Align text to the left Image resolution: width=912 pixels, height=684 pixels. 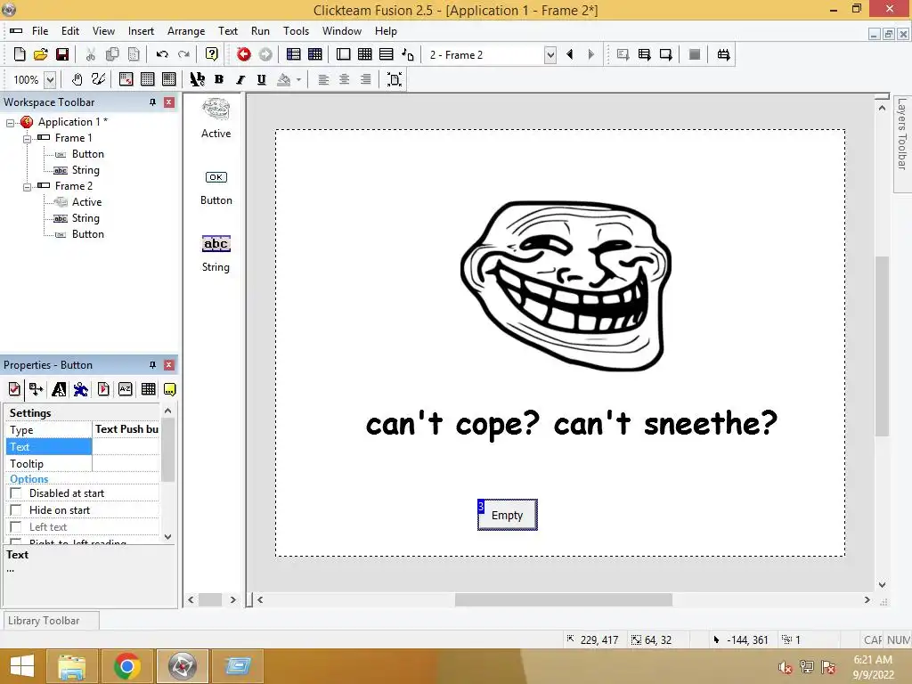click(x=323, y=79)
